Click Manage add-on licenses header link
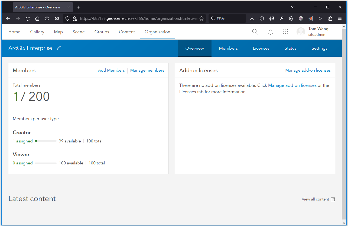348x226 pixels. click(308, 70)
